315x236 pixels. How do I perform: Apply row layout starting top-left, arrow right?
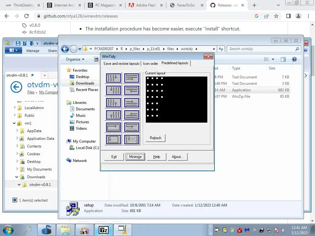point(132,78)
